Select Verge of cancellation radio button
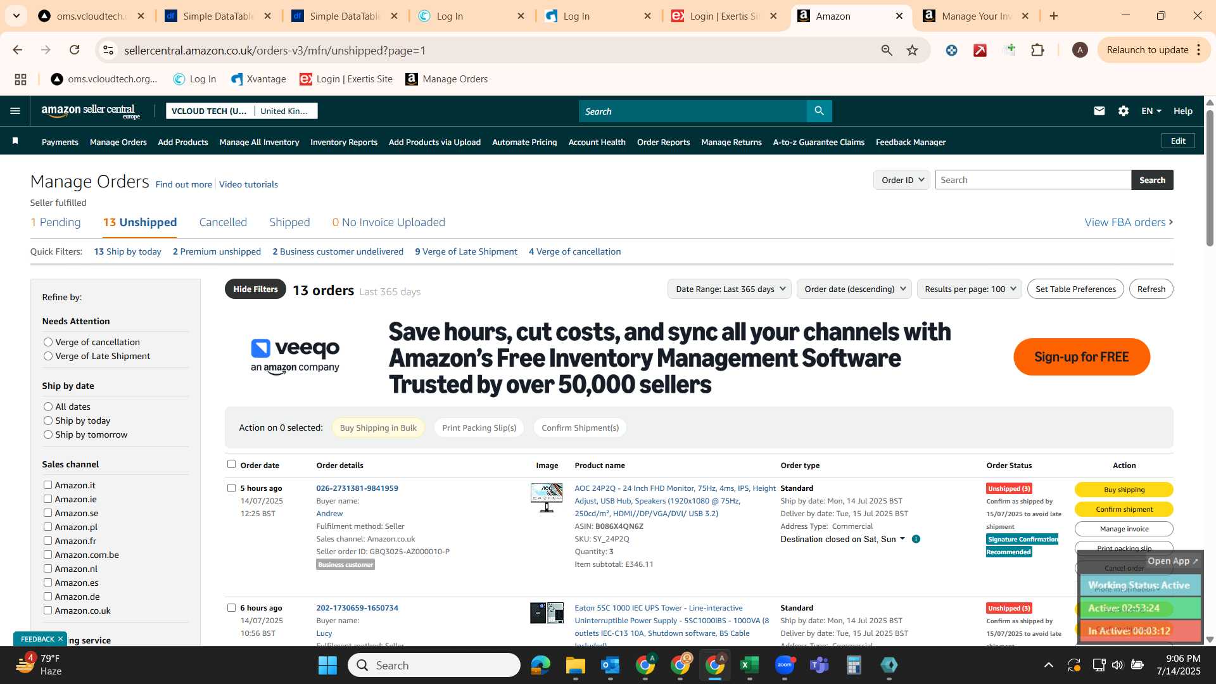This screenshot has height=684, width=1216. pyautogui.click(x=47, y=342)
